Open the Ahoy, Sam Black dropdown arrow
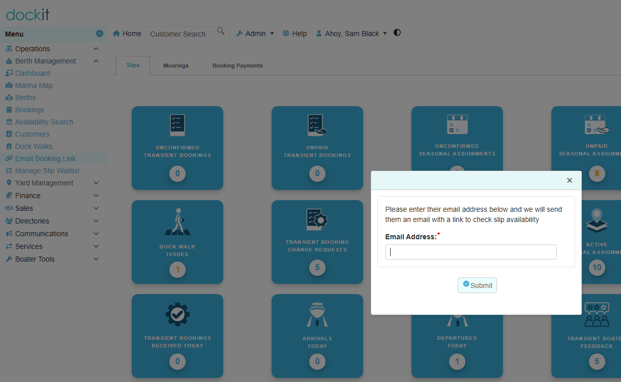Screen dimensions: 621x382 385,34
